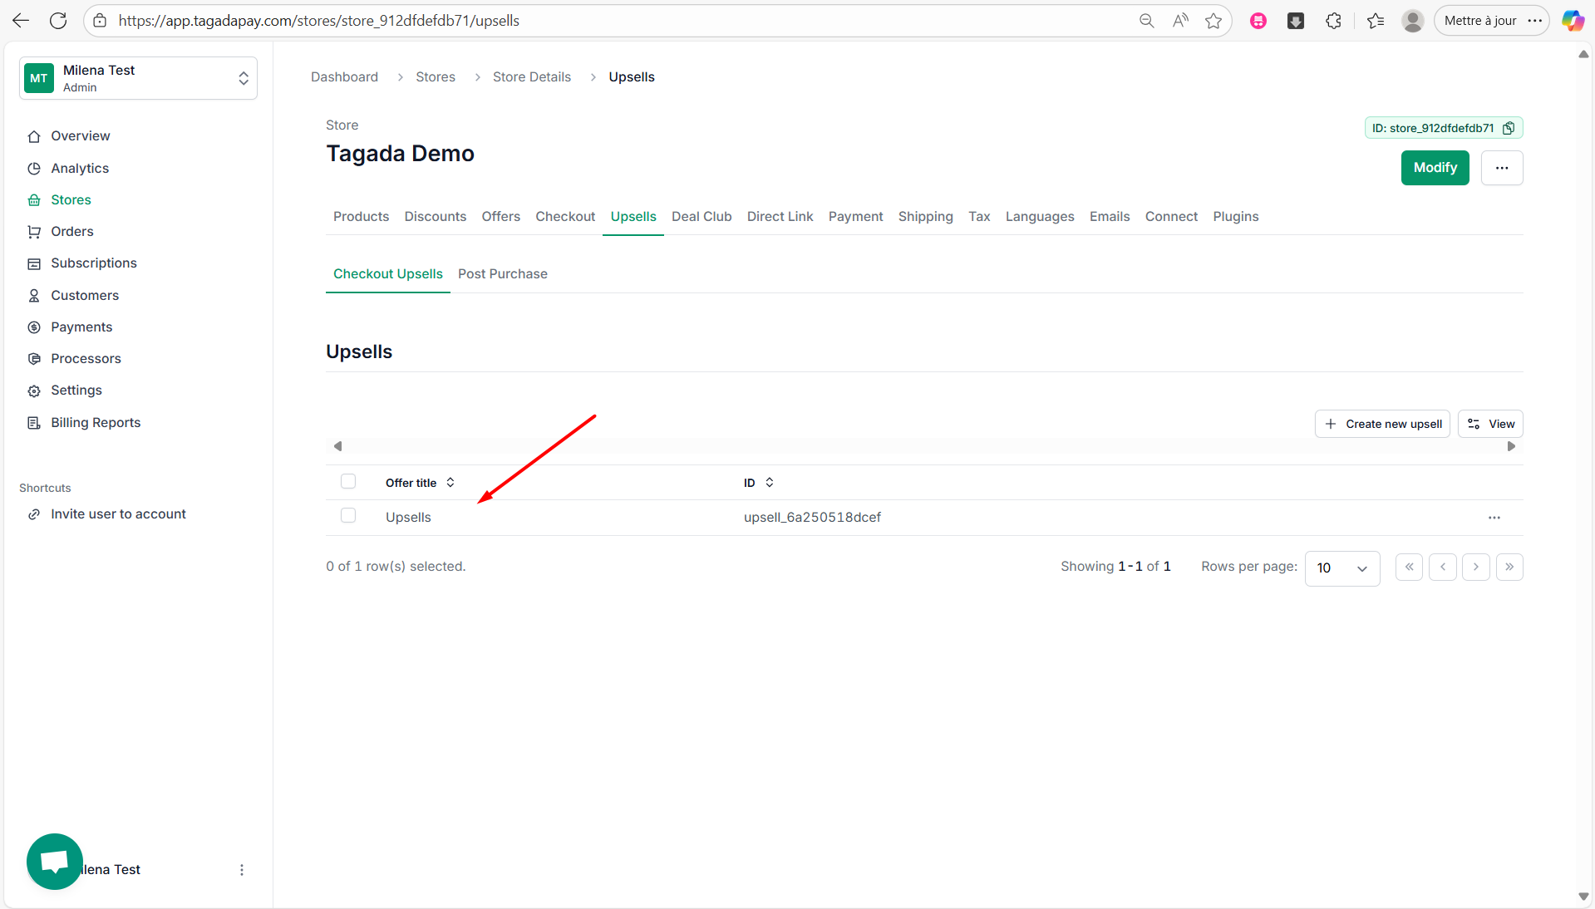Image resolution: width=1595 pixels, height=909 pixels.
Task: Toggle the select-all checkbox in the table header
Action: pos(348,481)
